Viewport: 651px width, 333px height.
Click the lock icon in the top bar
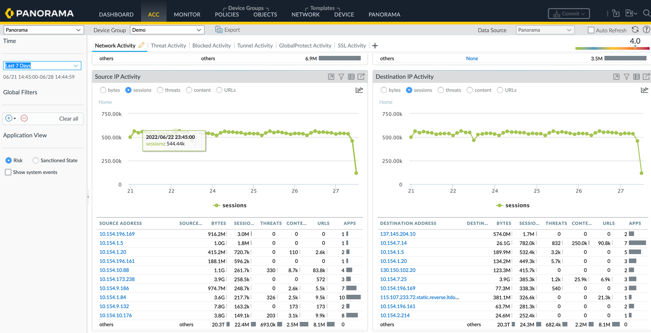click(616, 13)
